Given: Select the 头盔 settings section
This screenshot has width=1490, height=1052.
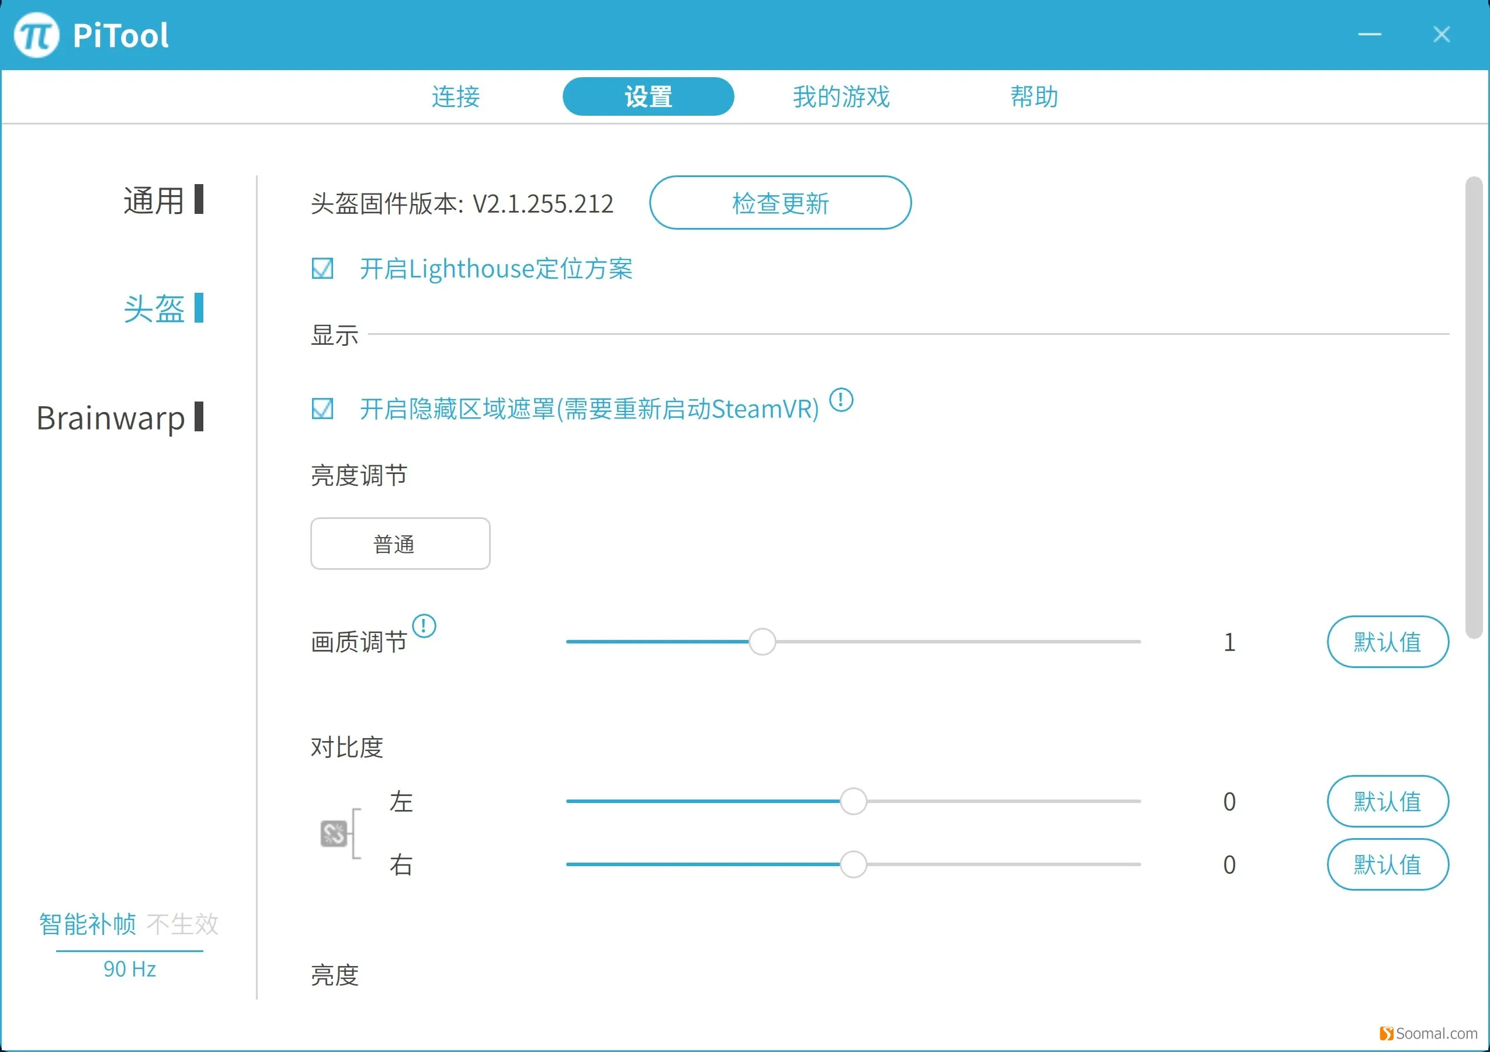Looking at the screenshot, I should pyautogui.click(x=163, y=308).
